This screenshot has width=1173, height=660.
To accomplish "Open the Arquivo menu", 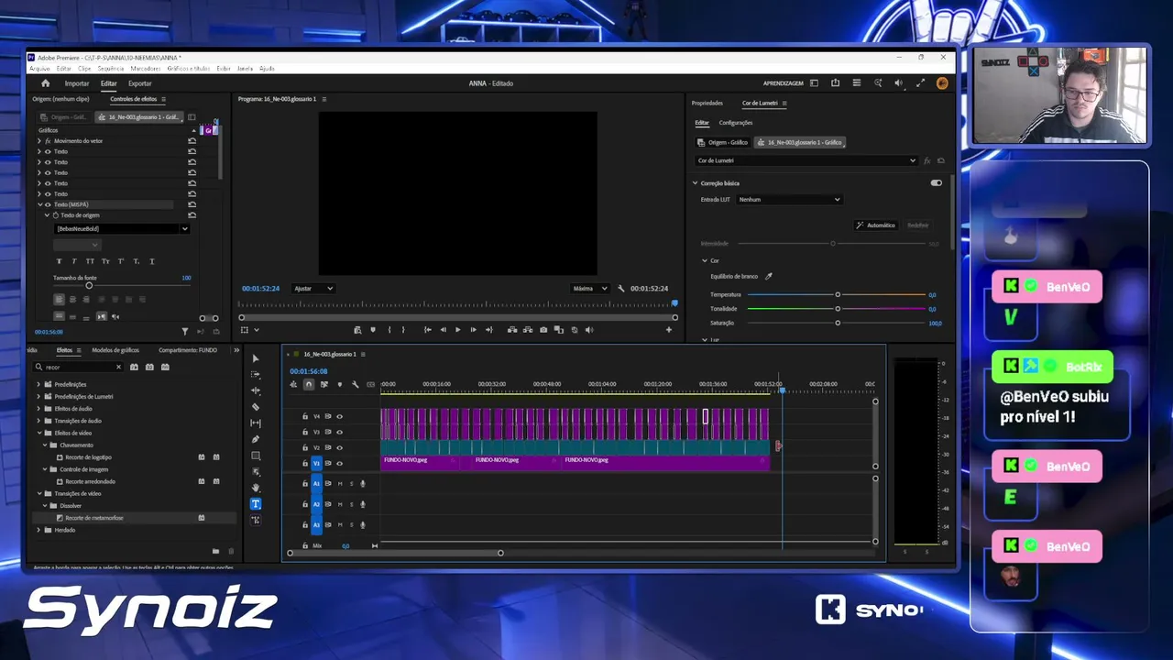I will (x=39, y=69).
